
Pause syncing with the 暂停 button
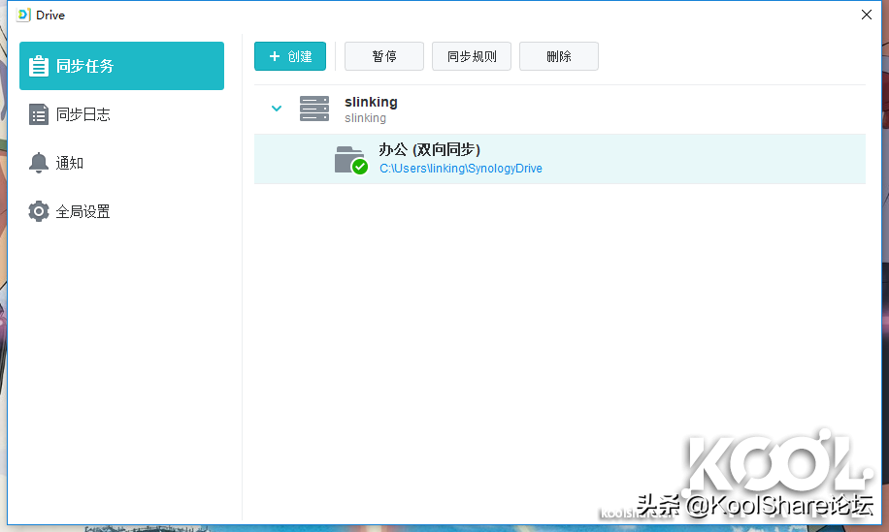[384, 56]
